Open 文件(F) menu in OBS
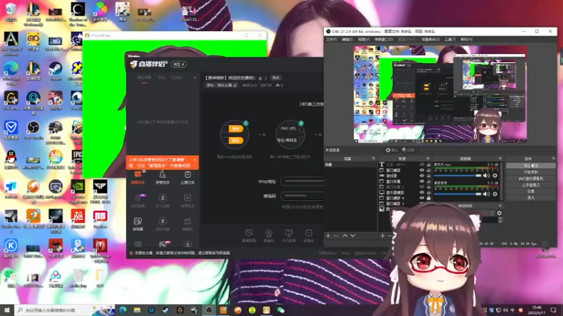Image resolution: width=563 pixels, height=316 pixels. click(x=331, y=39)
